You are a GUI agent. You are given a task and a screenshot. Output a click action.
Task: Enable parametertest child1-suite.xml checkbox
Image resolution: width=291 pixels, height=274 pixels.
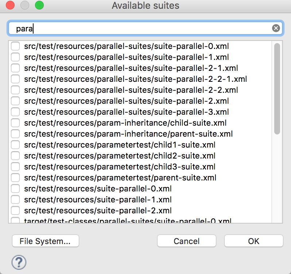pyautogui.click(x=15, y=145)
